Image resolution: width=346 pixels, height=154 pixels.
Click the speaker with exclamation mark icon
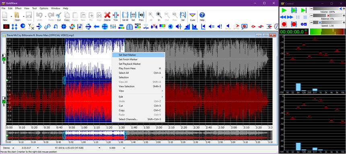point(220,26)
